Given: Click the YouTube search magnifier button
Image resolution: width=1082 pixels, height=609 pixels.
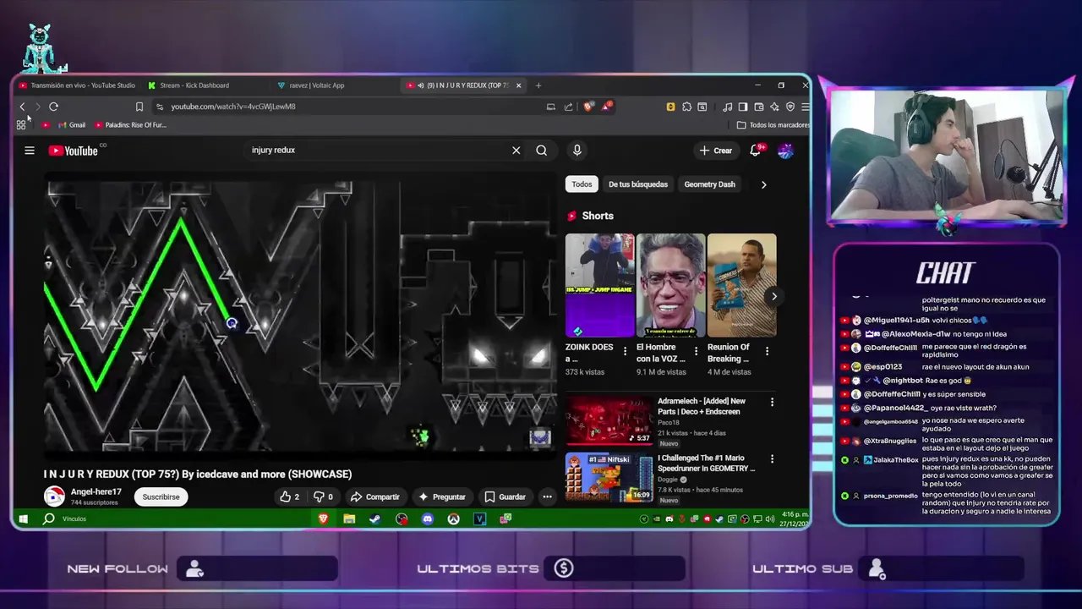Looking at the screenshot, I should [x=541, y=150].
